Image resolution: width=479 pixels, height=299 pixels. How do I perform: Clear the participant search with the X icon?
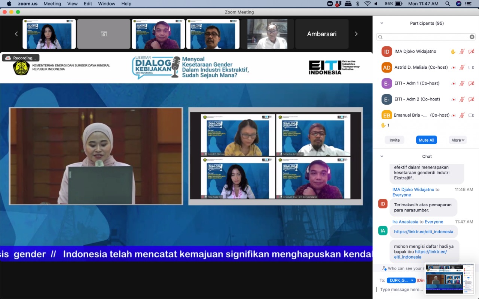(x=472, y=37)
